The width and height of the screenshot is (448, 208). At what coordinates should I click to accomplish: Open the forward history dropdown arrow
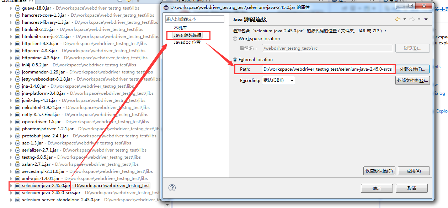[419, 19]
